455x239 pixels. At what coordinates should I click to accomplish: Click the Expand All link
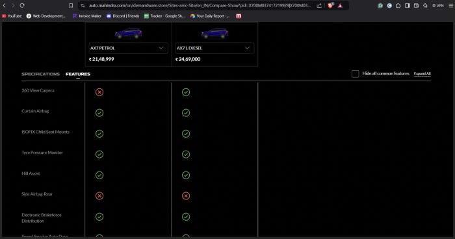click(x=422, y=73)
